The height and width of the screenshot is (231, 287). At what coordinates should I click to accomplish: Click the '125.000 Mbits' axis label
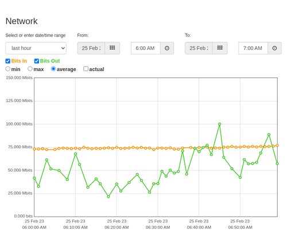pyautogui.click(x=19, y=100)
